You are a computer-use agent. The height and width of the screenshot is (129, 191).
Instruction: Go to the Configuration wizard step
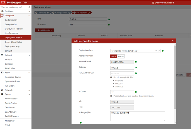point(61,12)
